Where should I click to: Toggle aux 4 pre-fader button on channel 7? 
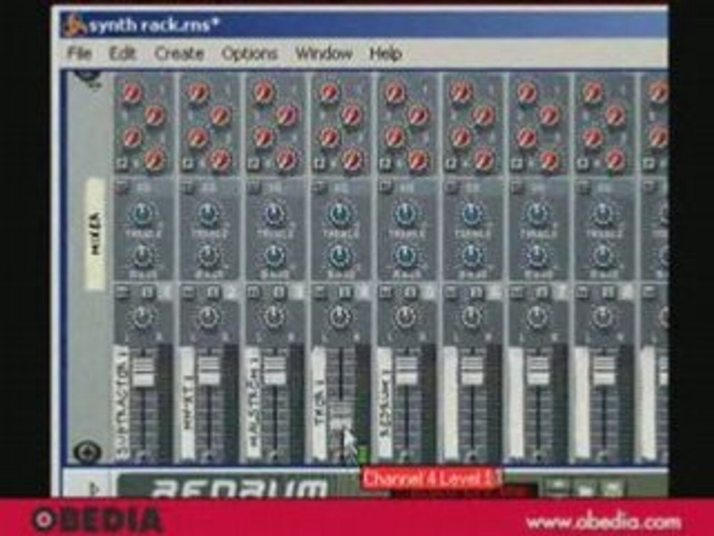515,163
